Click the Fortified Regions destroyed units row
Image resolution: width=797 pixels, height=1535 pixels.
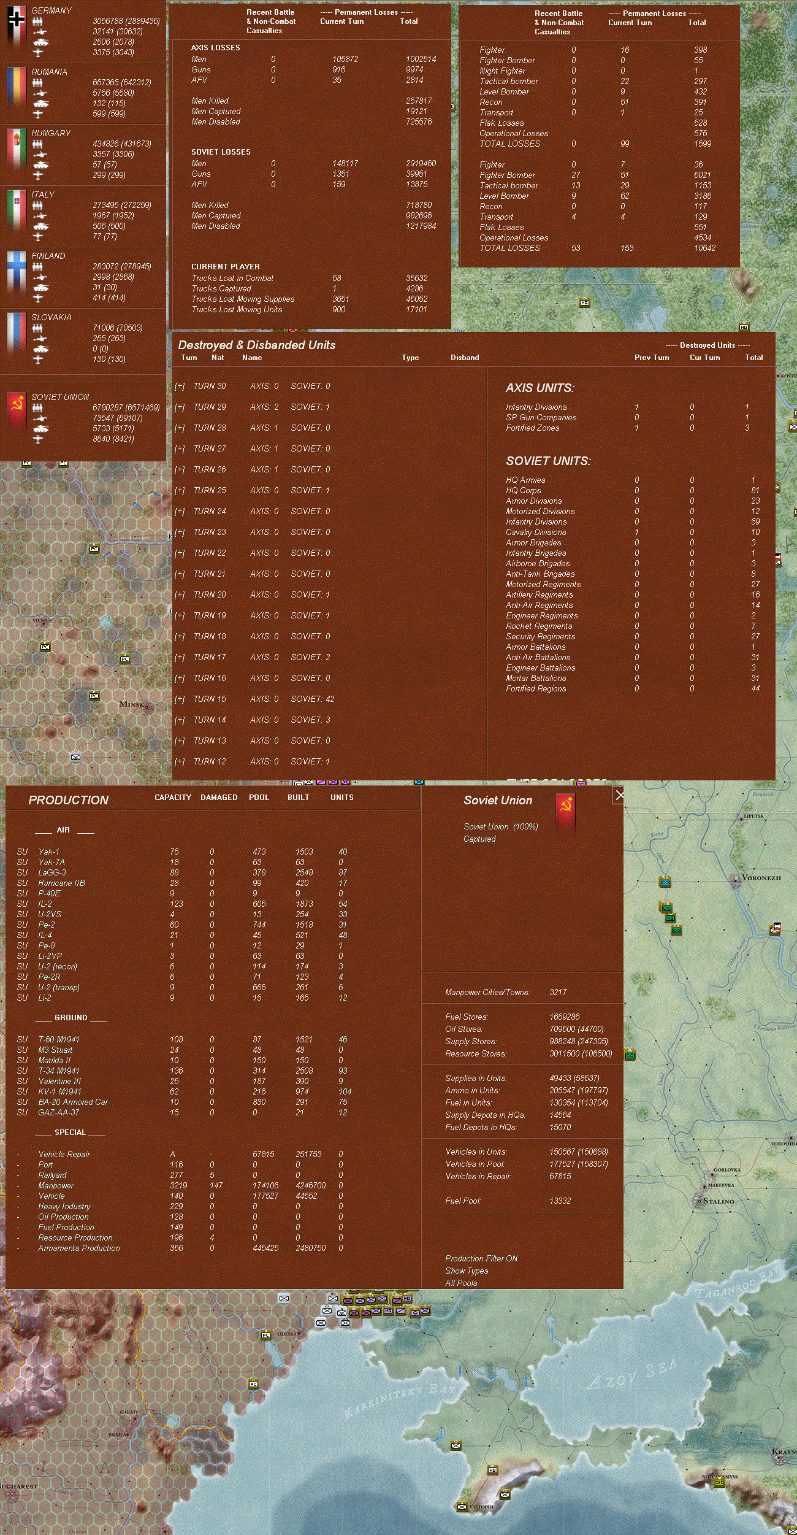click(x=633, y=689)
